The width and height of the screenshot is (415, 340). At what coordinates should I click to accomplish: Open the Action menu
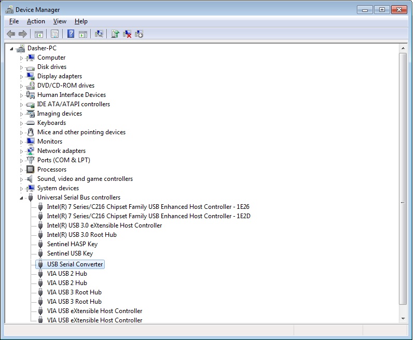point(36,21)
